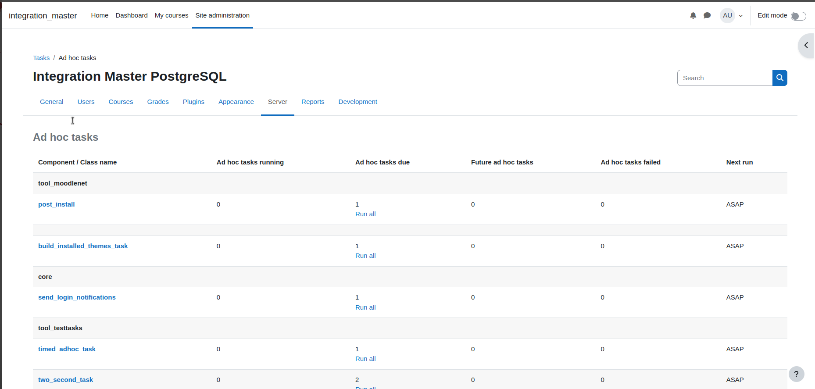The image size is (815, 389).
Task: Switch to the Users tab
Action: coord(86,102)
